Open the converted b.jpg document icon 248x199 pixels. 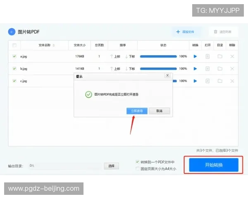click(207, 68)
